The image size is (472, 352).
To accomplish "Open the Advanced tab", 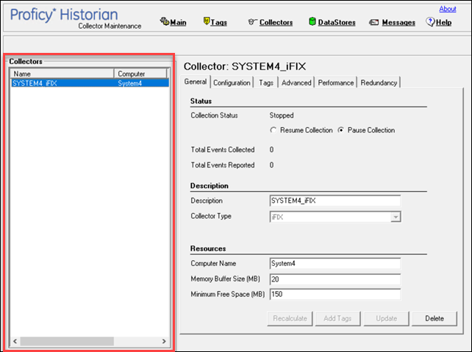I will tap(296, 83).
